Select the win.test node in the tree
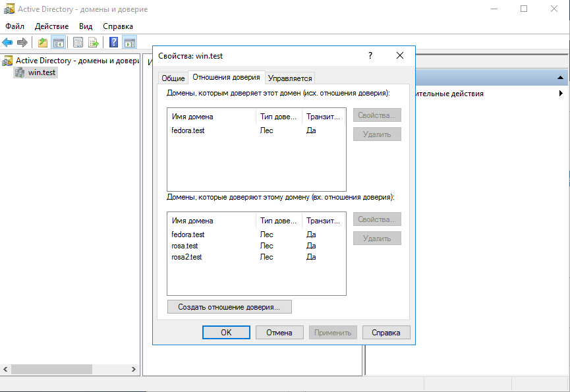570x392 pixels. click(42, 72)
